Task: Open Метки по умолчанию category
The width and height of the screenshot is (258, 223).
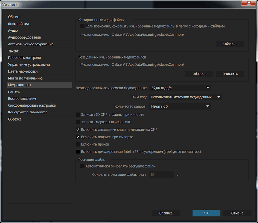Action: tap(39, 78)
